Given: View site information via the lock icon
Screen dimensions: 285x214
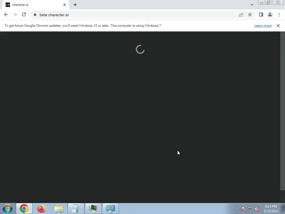Looking at the screenshot, I should pos(35,14).
